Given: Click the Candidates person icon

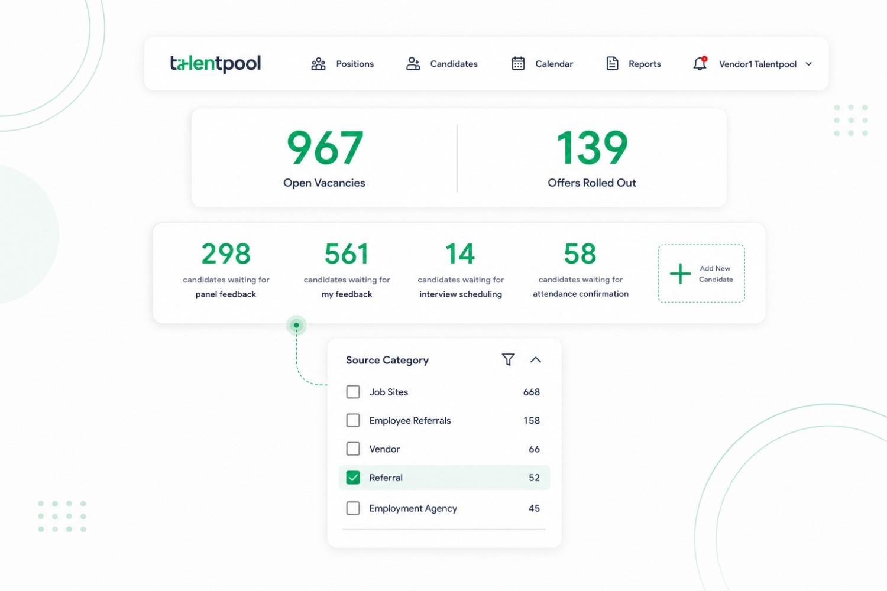Looking at the screenshot, I should [x=413, y=64].
